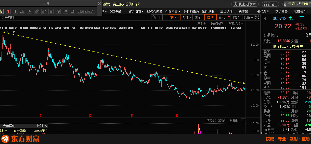Open drawing tool settings gear
Viewport: 311px width, 144px height.
tap(58, 11)
